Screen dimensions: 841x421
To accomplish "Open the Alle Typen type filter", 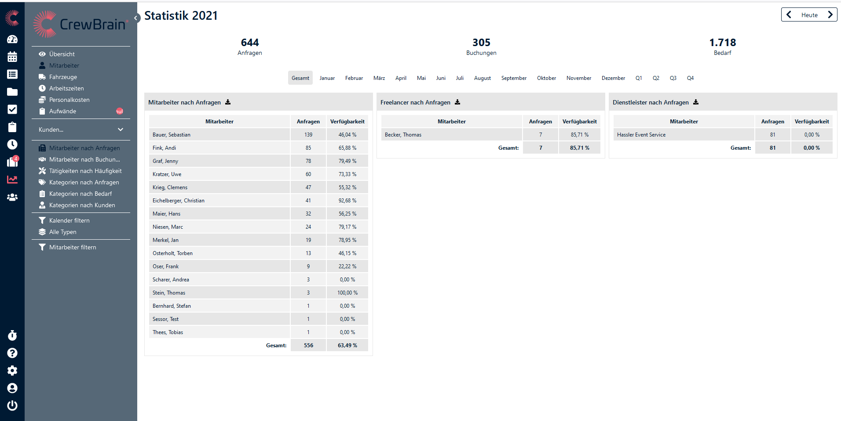I will tap(62, 232).
